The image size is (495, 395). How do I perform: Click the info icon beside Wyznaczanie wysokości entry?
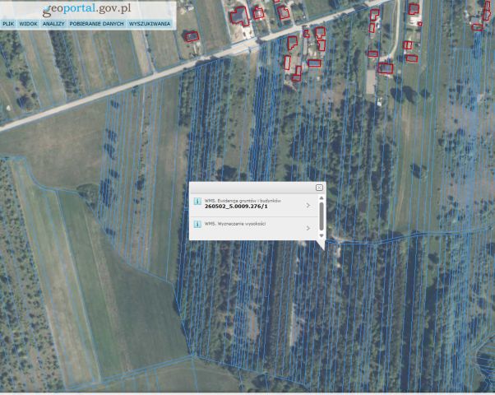coord(197,225)
